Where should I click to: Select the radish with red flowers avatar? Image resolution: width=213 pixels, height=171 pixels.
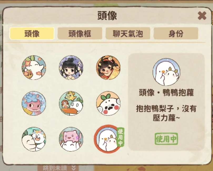point(34,67)
